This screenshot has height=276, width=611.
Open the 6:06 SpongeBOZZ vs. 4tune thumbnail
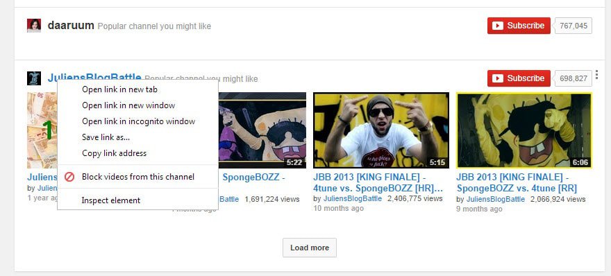pyautogui.click(x=524, y=130)
